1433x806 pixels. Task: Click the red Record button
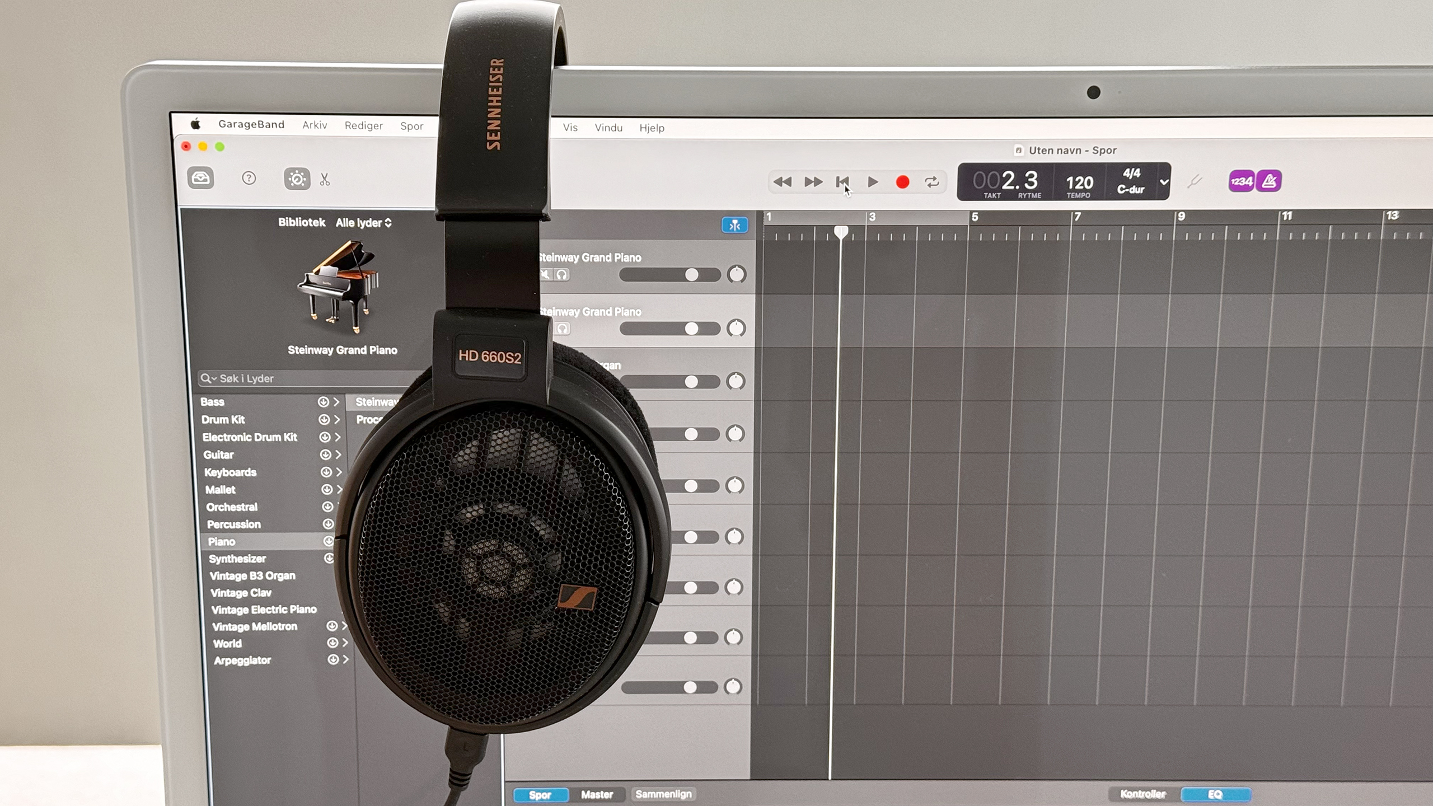pyautogui.click(x=902, y=182)
